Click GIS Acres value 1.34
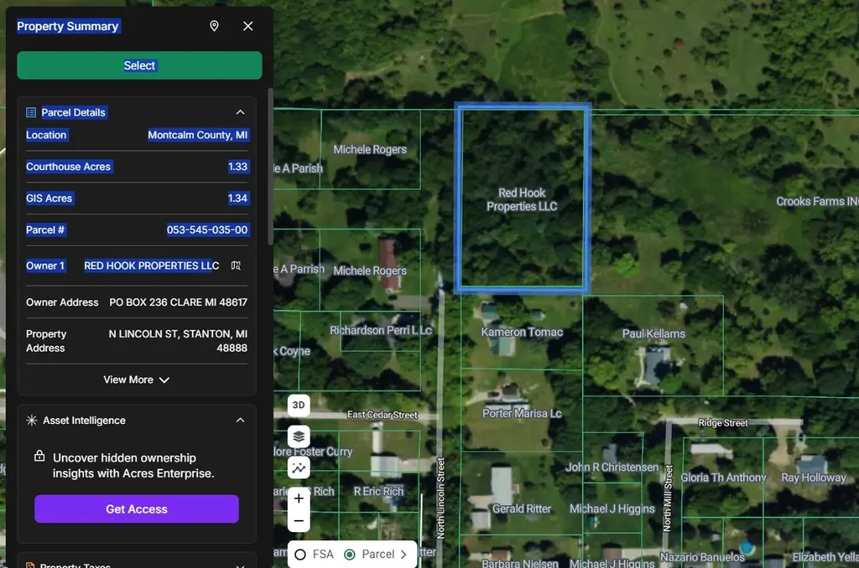Image resolution: width=859 pixels, height=568 pixels. 237,198
